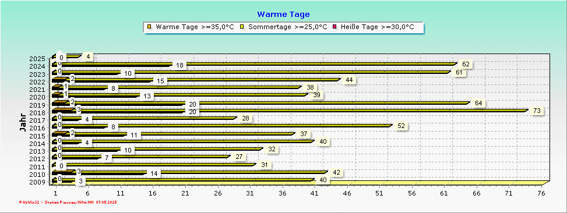The height and width of the screenshot is (213, 567).
Task: Click x-axis tick label 71
Action: (x=509, y=194)
